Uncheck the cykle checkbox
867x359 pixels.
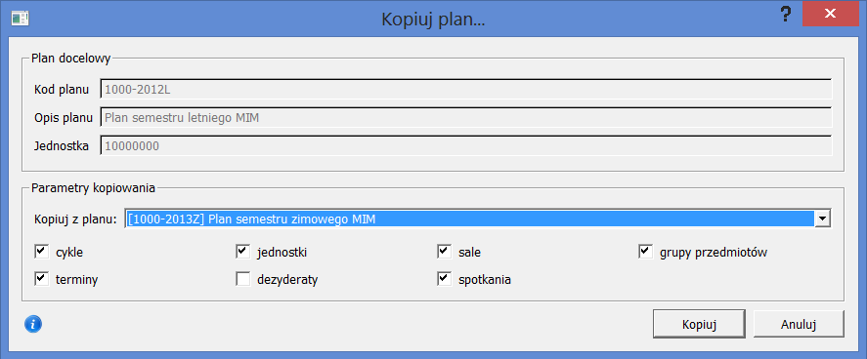coord(41,252)
